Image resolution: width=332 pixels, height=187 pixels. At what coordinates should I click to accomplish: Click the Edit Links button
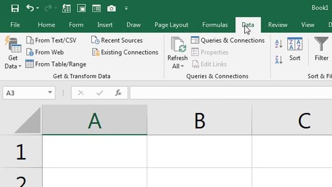[x=210, y=64]
